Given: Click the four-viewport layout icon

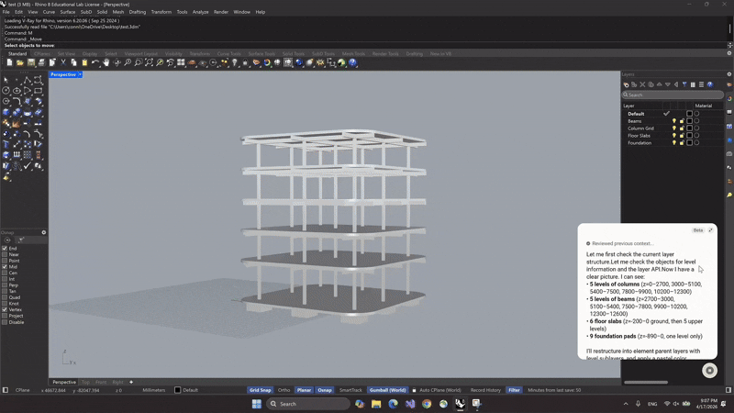Looking at the screenshot, I should 181,62.
